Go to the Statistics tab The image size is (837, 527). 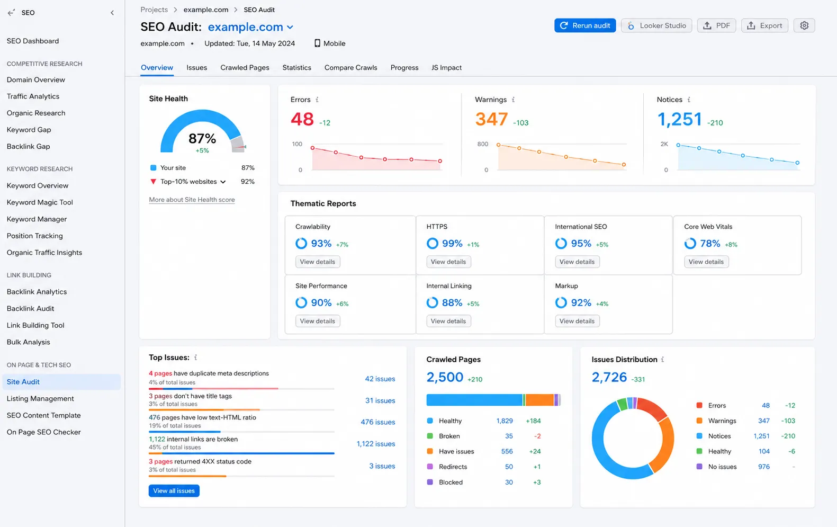coord(297,68)
